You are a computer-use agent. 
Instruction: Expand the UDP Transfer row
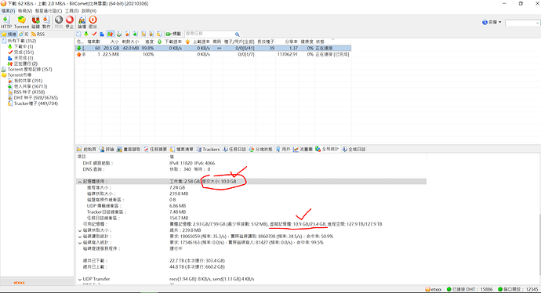point(80,279)
